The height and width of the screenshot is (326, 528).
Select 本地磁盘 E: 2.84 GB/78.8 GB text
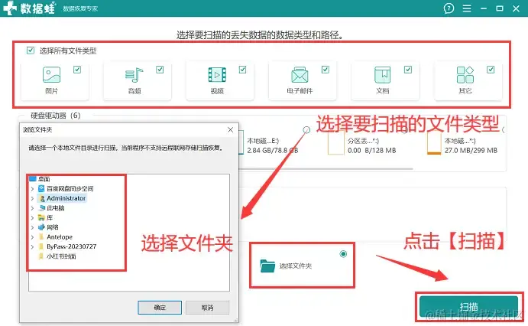tap(273, 145)
